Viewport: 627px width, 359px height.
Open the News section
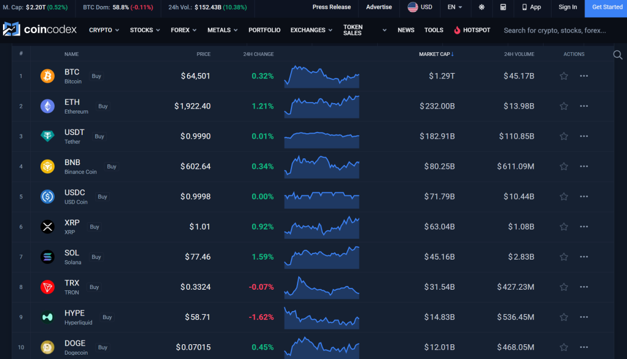(x=406, y=30)
